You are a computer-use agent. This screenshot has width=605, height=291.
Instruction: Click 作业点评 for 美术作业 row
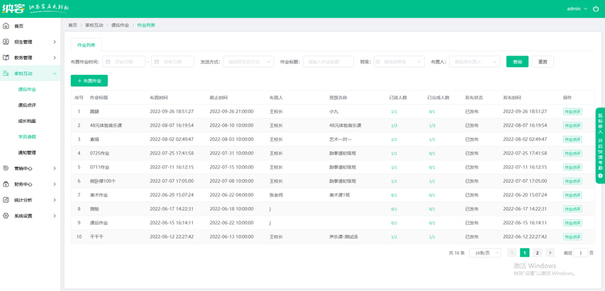572,195
